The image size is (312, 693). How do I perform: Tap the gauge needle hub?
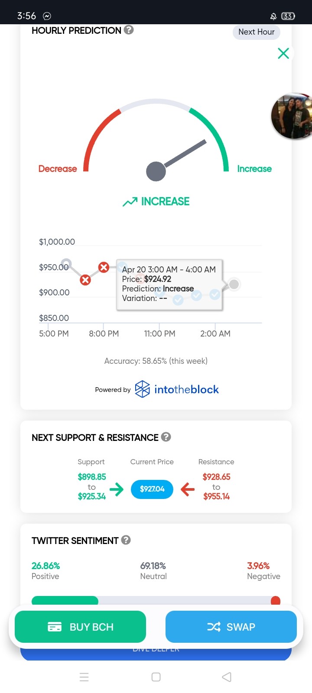pos(156,172)
